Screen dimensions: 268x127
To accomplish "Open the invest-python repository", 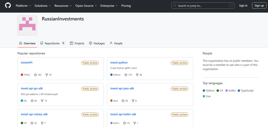I will pos(119,63).
